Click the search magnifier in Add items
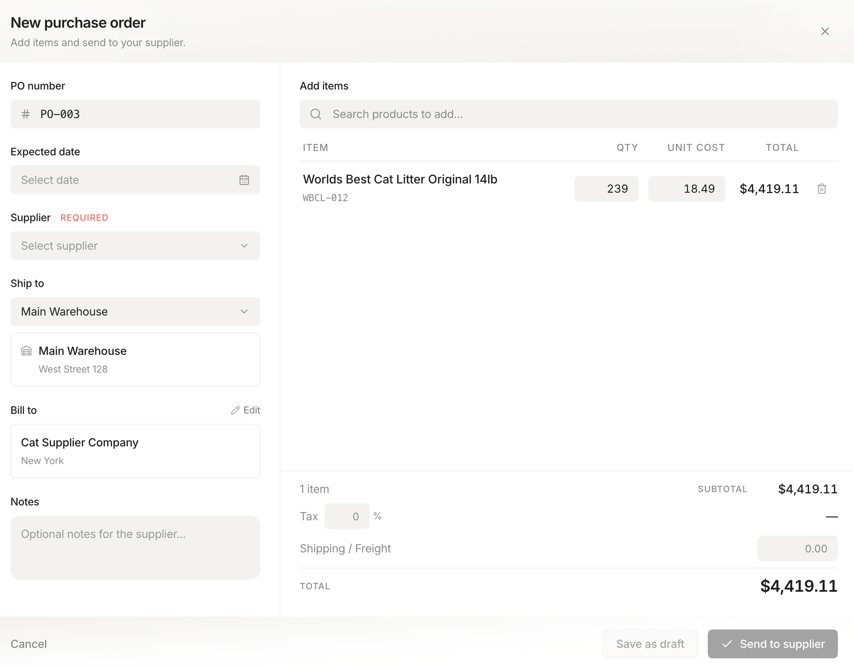This screenshot has height=668, width=854. pyautogui.click(x=316, y=114)
